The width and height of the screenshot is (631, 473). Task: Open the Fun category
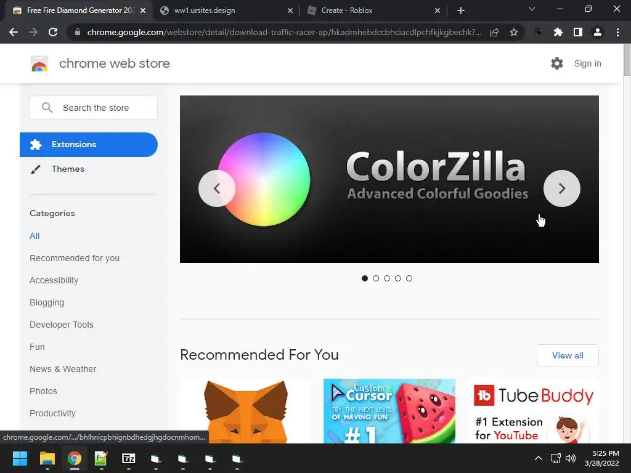[37, 347]
